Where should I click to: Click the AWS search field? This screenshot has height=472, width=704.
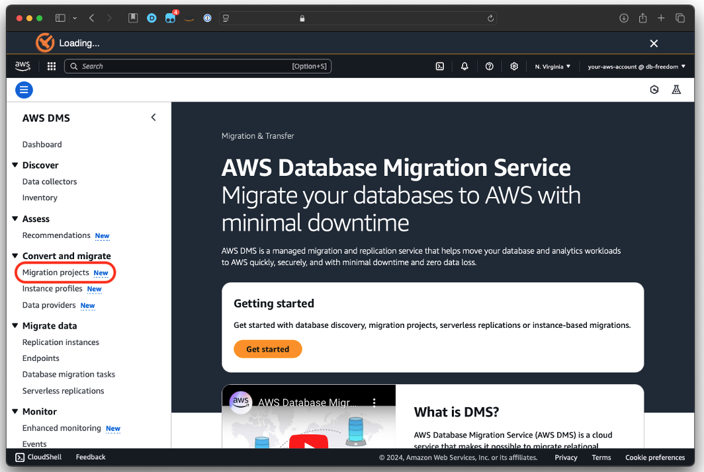[198, 66]
